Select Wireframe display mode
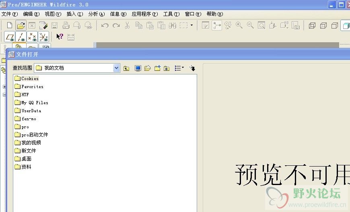The width and height of the screenshot is (350, 212). [x=312, y=25]
